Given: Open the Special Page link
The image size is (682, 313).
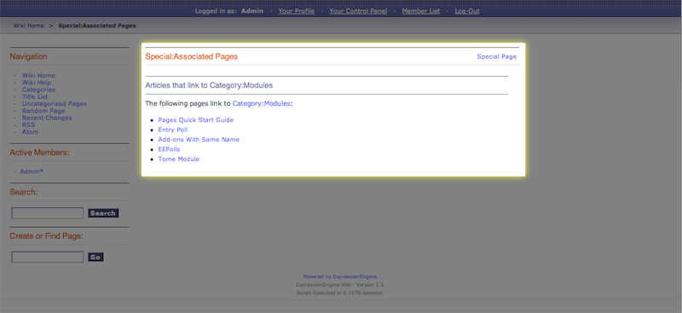Looking at the screenshot, I should [497, 56].
